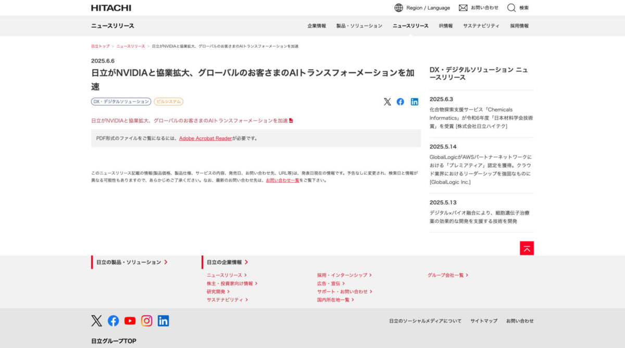This screenshot has height=348, width=625.
Task: Click ニュースリリース breadcrumb link
Action: 131,46
